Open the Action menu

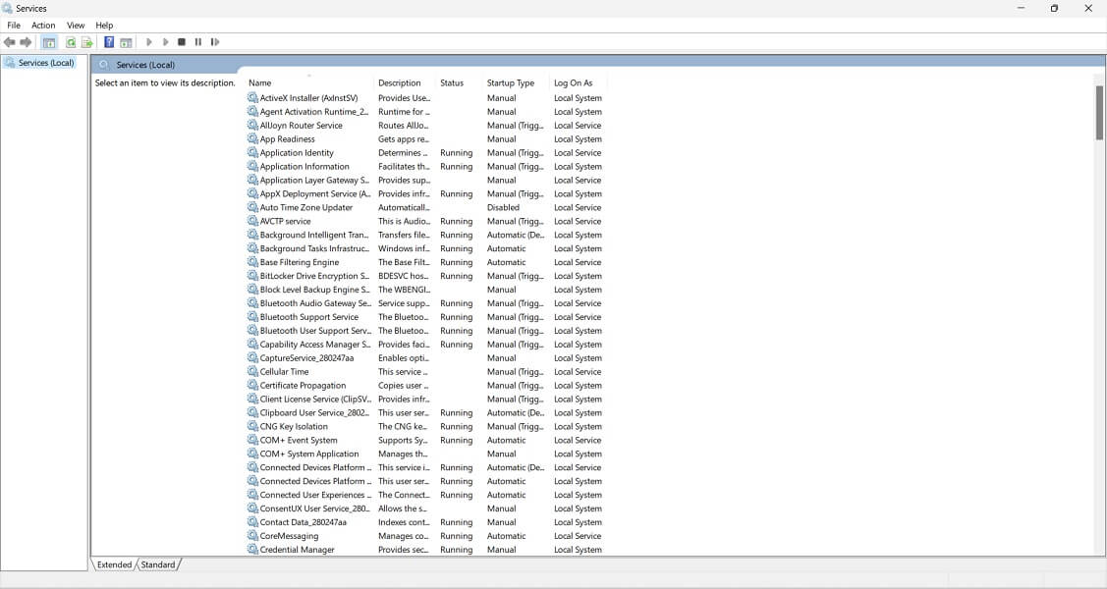pyautogui.click(x=41, y=25)
